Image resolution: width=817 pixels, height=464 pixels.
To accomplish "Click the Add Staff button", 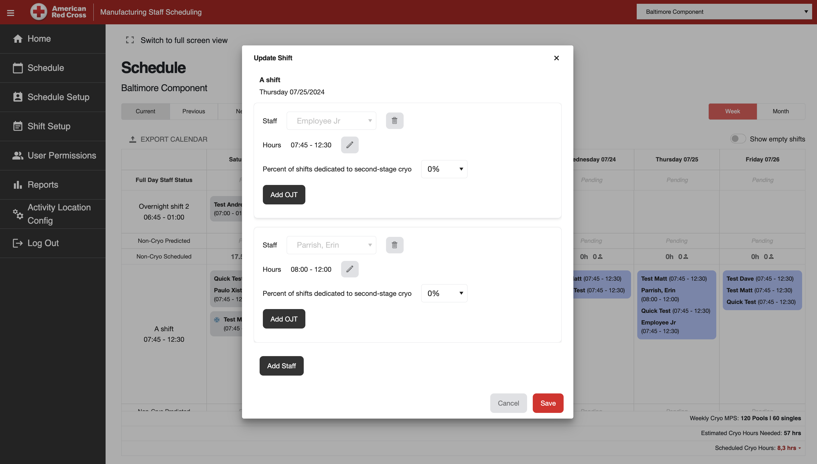I will click(281, 366).
